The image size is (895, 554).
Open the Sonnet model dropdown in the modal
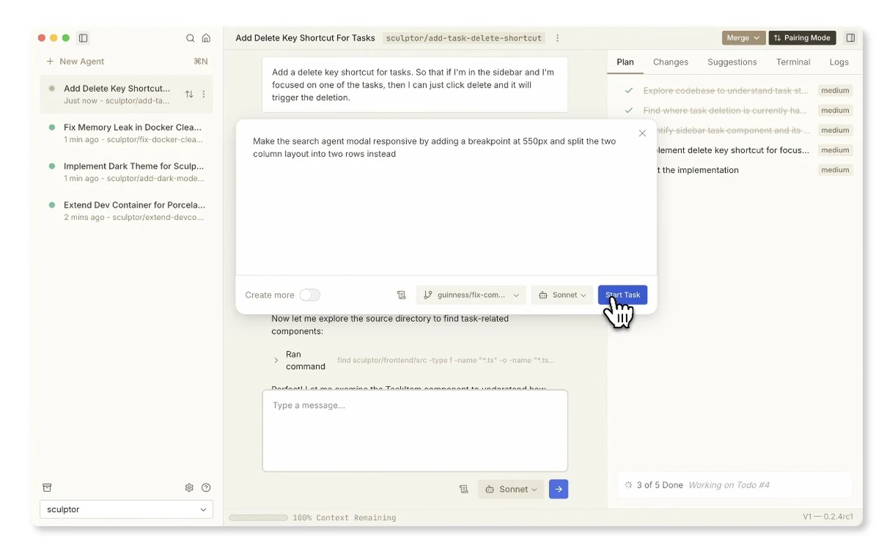pos(561,294)
